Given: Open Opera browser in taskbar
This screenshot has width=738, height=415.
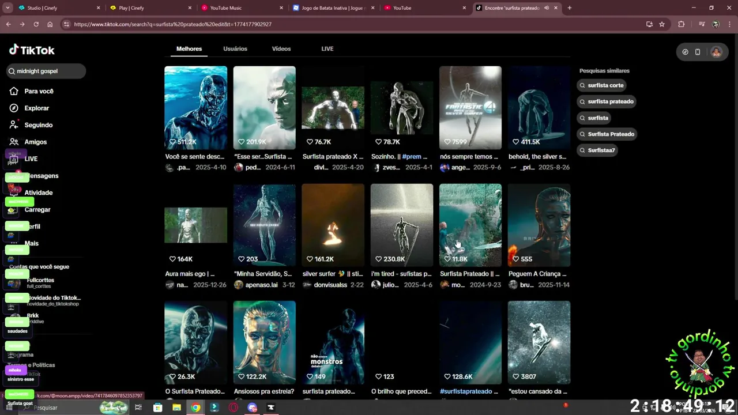Looking at the screenshot, I should point(234,408).
